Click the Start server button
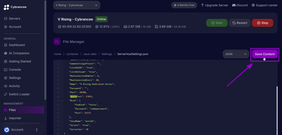 217,23
